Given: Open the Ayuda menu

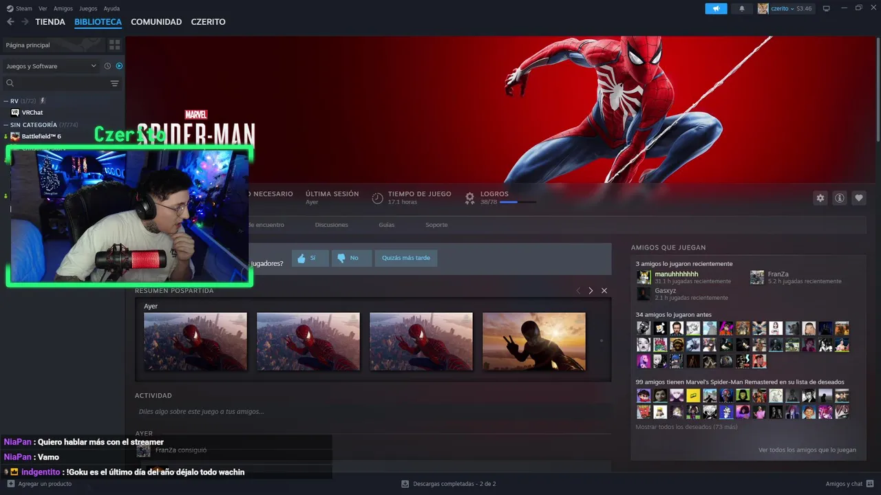Looking at the screenshot, I should [x=112, y=8].
